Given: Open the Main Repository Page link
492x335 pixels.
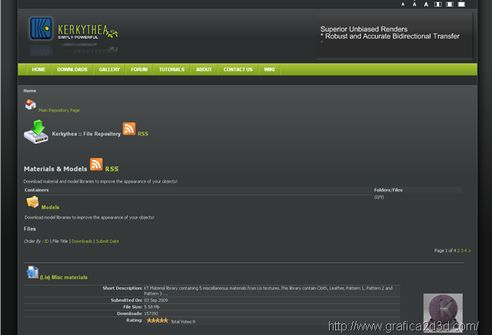Looking at the screenshot, I should (x=59, y=111).
